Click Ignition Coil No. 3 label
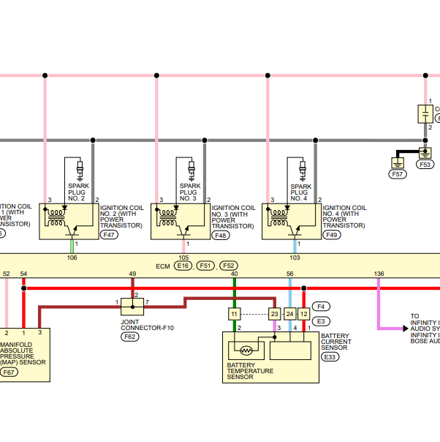The image size is (440, 442). [233, 217]
